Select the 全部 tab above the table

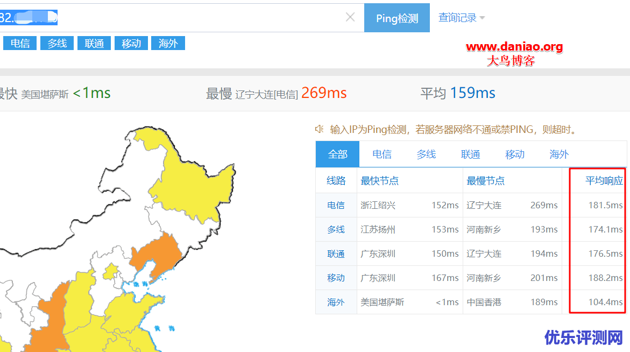coord(337,154)
